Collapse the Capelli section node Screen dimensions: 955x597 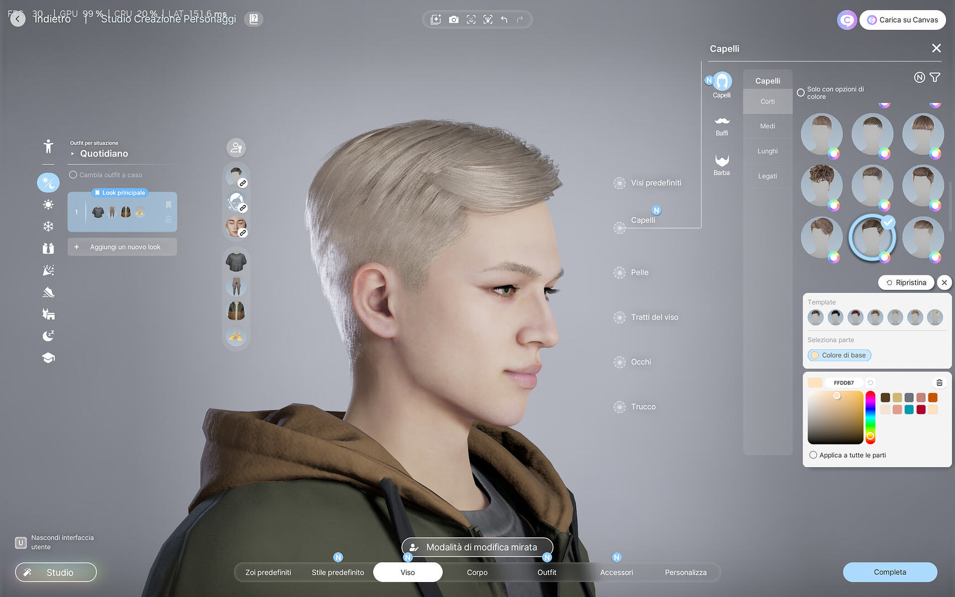pyautogui.click(x=620, y=228)
